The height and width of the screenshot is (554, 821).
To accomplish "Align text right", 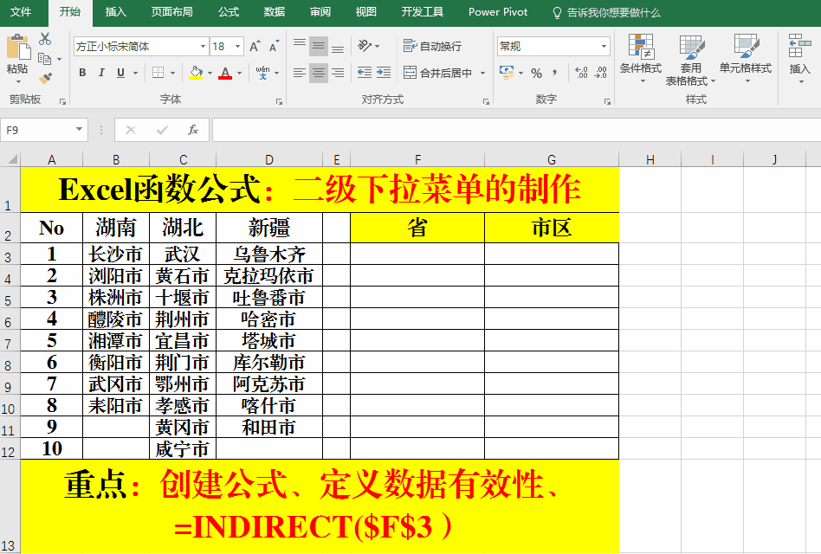I will click(x=338, y=73).
